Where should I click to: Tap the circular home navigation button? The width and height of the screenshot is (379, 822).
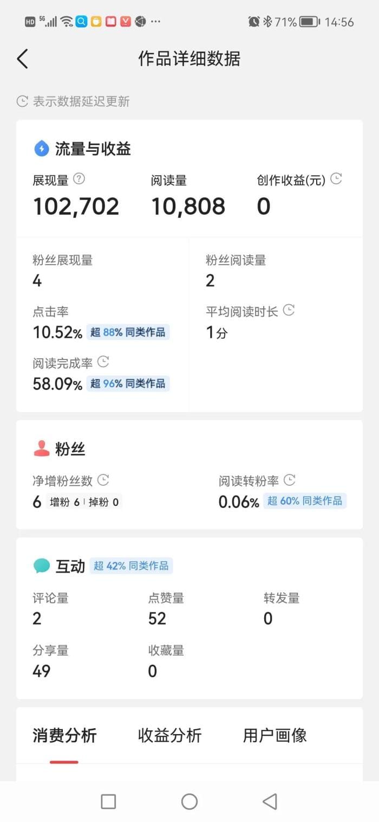(x=189, y=800)
